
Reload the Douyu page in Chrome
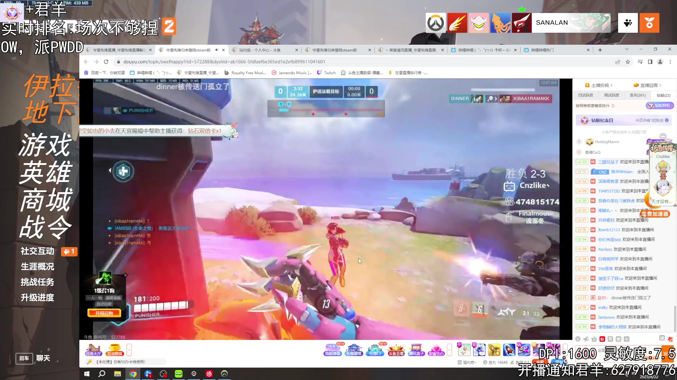tap(106, 62)
